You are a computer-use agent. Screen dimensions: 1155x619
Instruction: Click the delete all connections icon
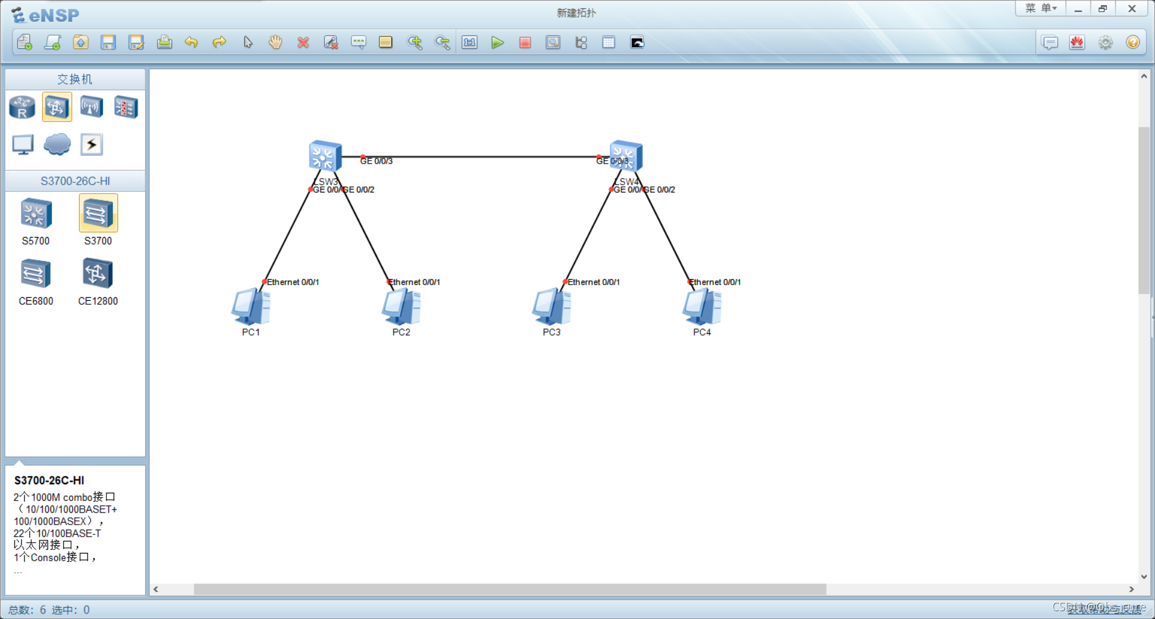pyautogui.click(x=331, y=42)
